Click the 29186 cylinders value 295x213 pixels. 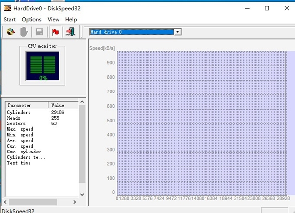(58, 112)
